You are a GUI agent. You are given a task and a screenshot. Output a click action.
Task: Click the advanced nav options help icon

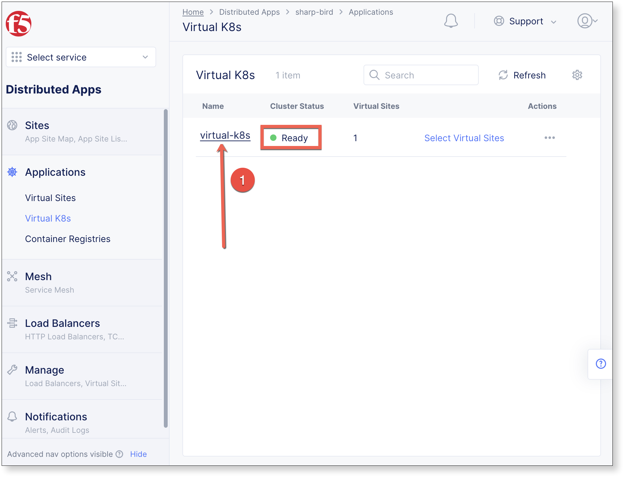[119, 454]
